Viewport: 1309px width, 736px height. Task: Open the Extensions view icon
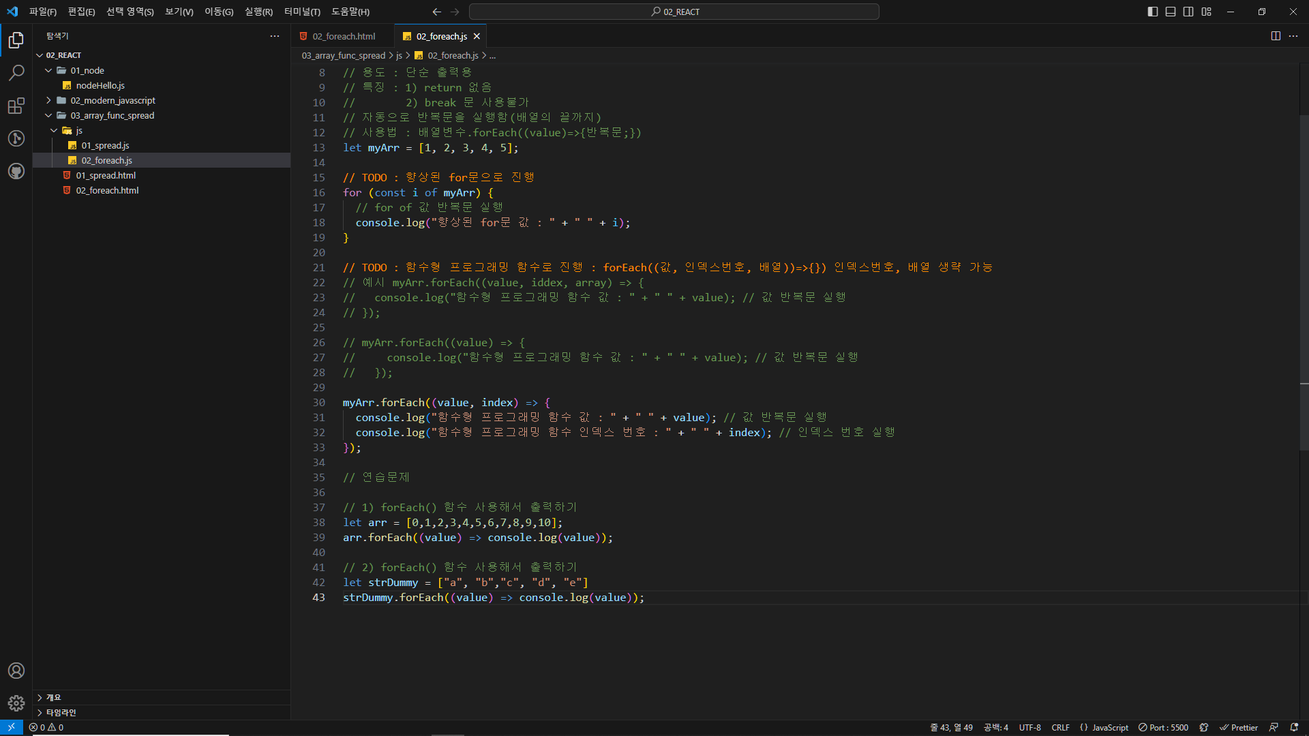point(16,106)
